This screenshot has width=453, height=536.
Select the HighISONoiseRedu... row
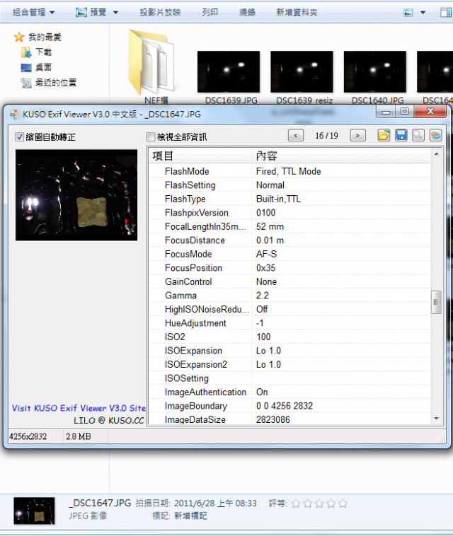289,309
